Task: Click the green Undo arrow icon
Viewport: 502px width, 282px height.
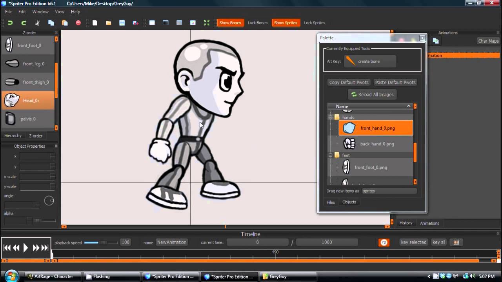Action: tap(10, 23)
